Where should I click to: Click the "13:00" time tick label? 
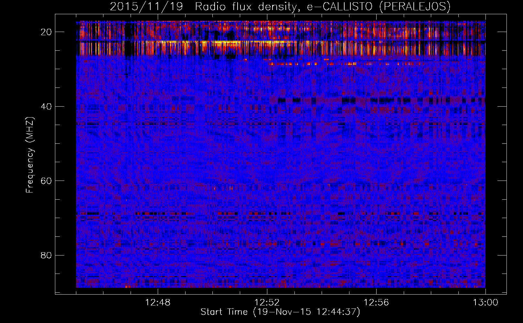click(486, 303)
